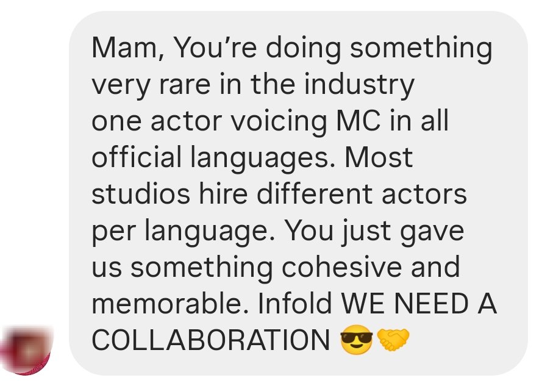Click the handshake emoji

tap(393, 340)
